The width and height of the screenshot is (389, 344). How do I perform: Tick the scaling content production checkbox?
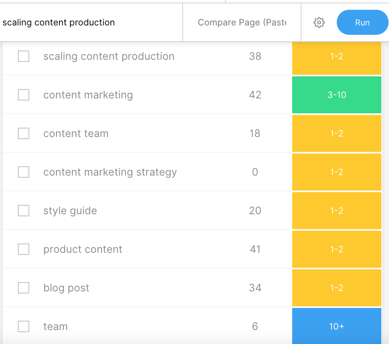pyautogui.click(x=23, y=56)
